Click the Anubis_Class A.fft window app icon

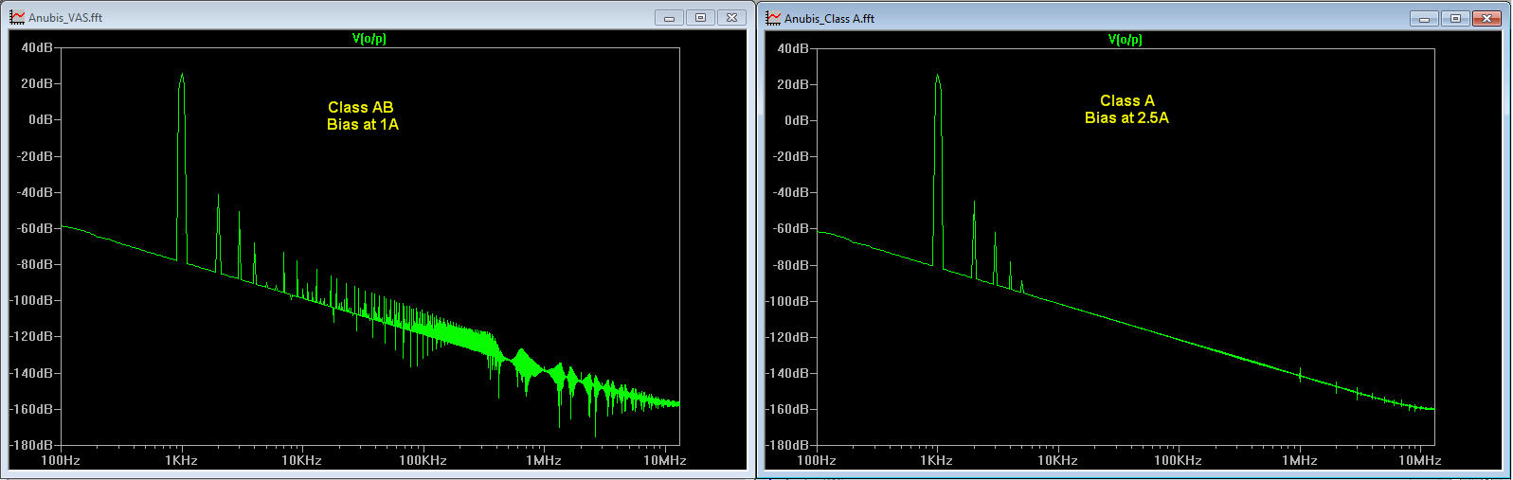(774, 18)
